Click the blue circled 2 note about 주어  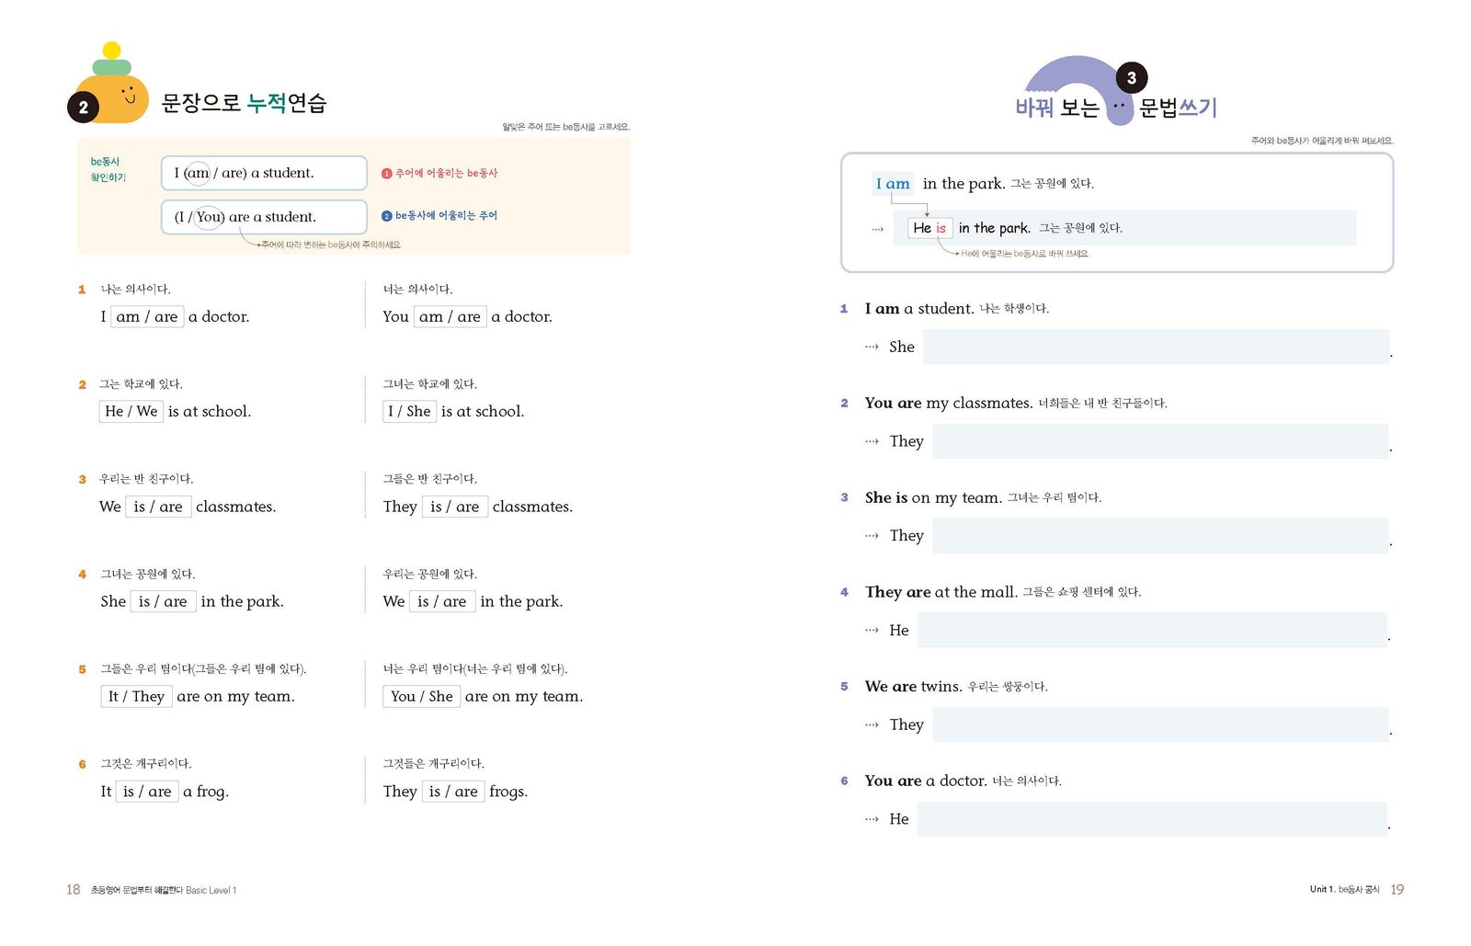pos(439,215)
